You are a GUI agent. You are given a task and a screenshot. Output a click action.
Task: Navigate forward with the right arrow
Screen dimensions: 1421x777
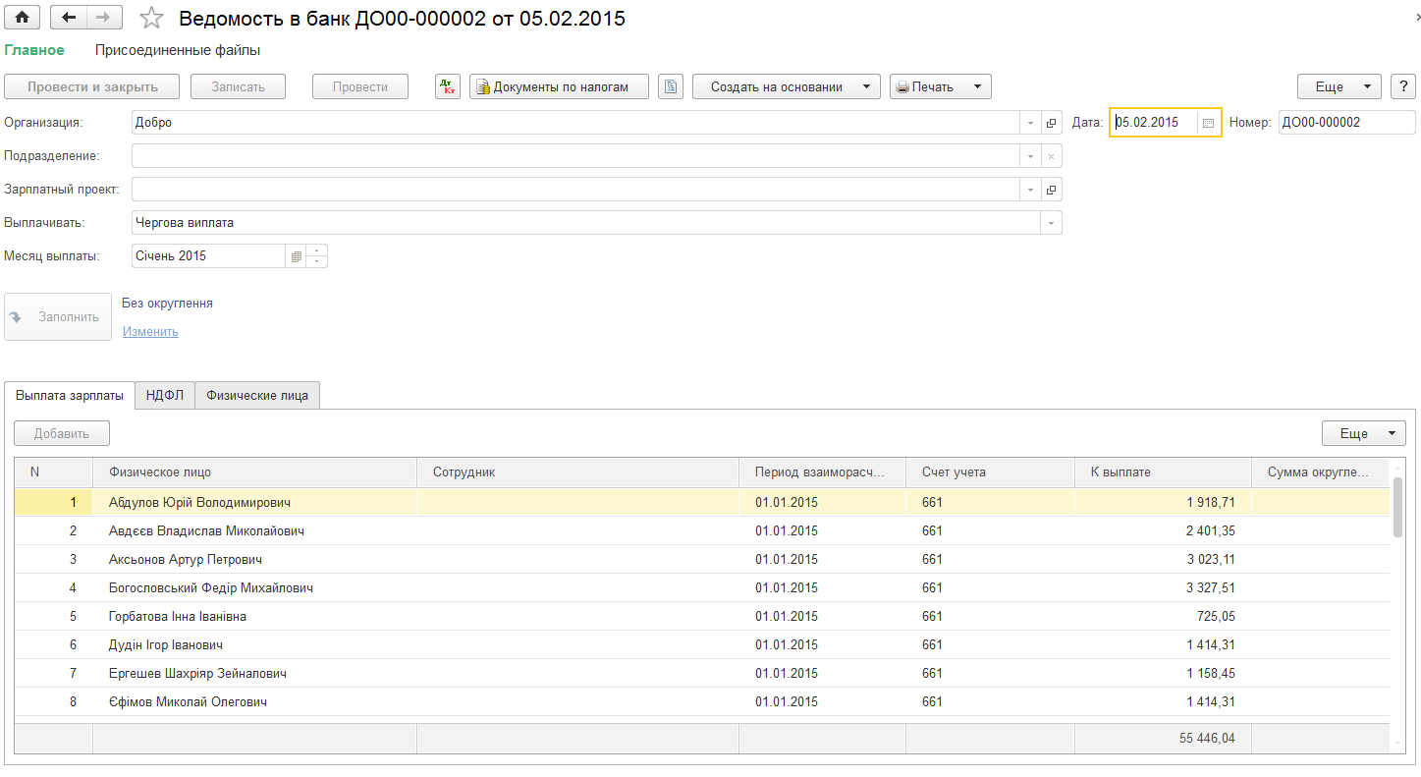[104, 18]
